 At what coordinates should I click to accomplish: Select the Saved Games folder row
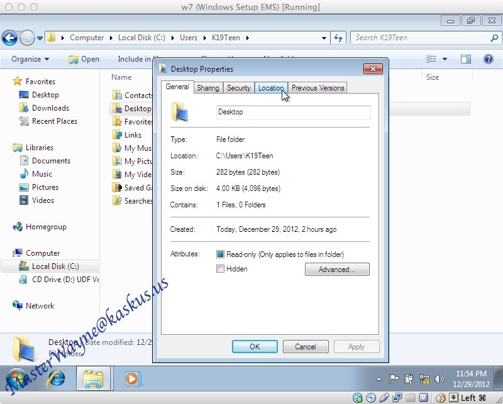click(x=132, y=188)
